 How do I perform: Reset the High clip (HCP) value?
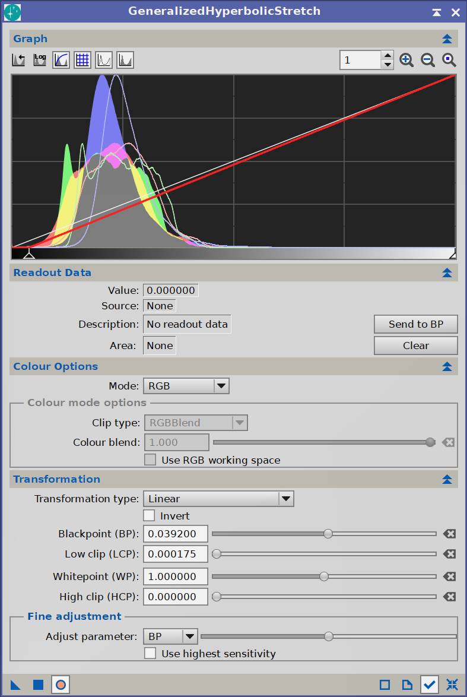[449, 597]
